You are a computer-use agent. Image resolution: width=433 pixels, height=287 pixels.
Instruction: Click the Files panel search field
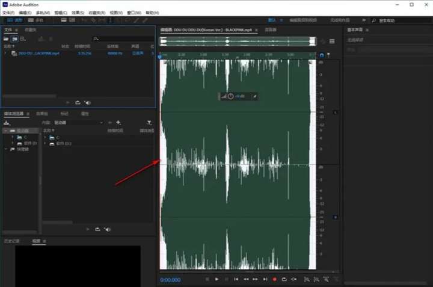pyautogui.click(x=123, y=39)
